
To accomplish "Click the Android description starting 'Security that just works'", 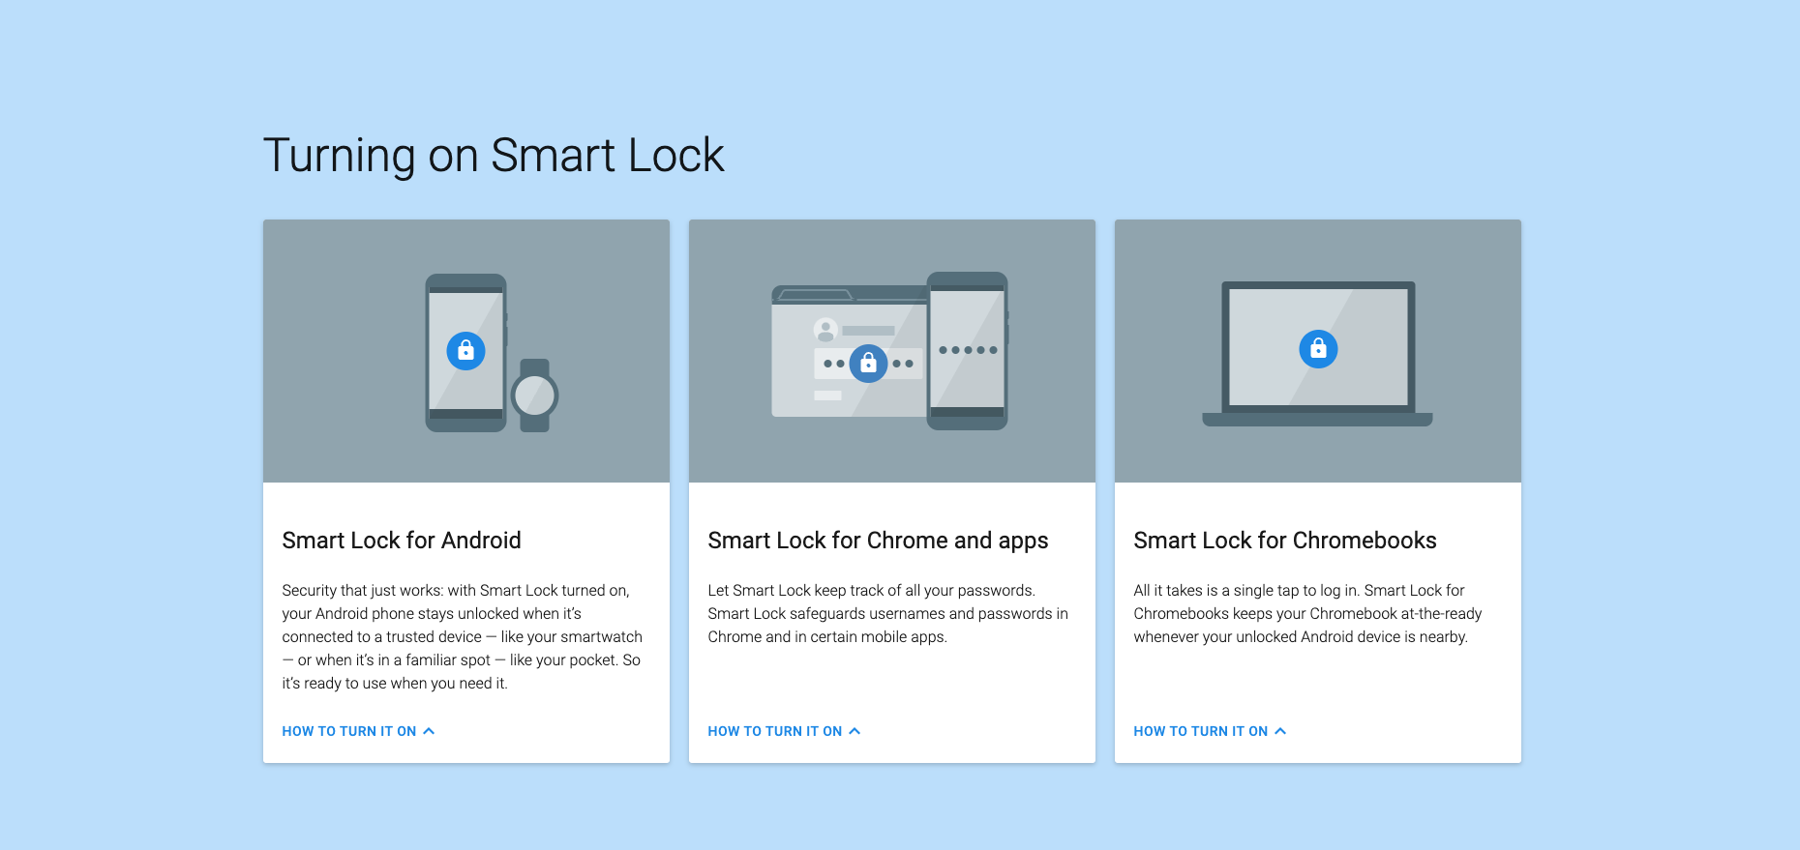I will coord(463,636).
